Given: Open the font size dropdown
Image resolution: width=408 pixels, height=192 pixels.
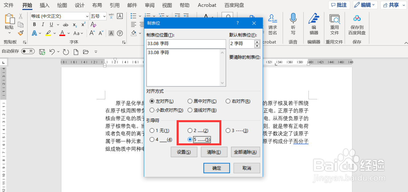Looking at the screenshot, I should point(104,16).
